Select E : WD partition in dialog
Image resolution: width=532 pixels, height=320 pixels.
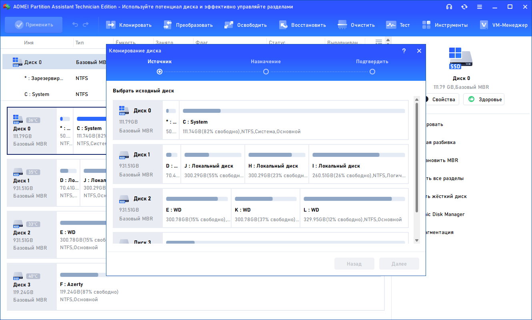(x=197, y=208)
